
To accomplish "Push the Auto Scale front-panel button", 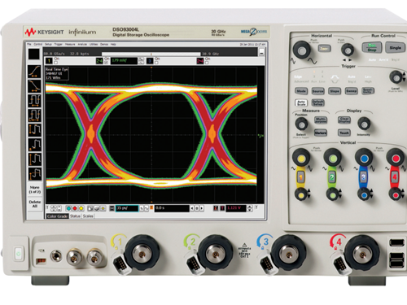I will point(301,102).
